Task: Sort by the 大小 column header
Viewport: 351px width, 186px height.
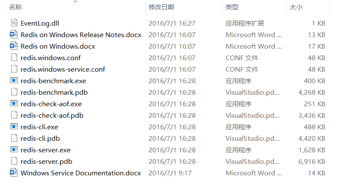Action: pyautogui.click(x=296, y=7)
